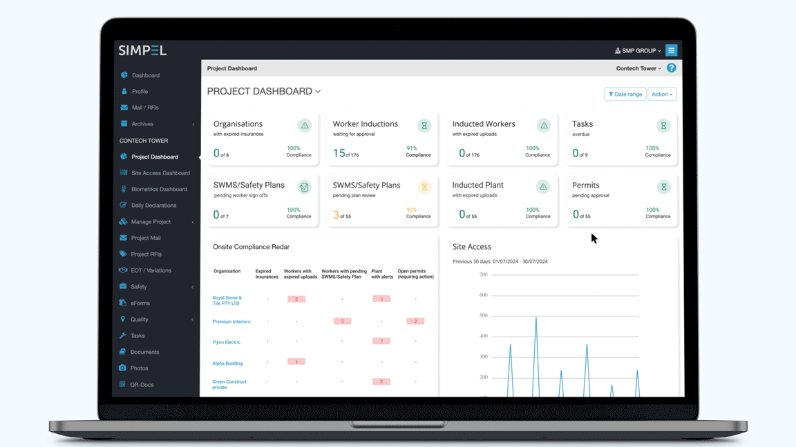796x447 pixels.
Task: Open the Date range filter
Action: click(624, 94)
